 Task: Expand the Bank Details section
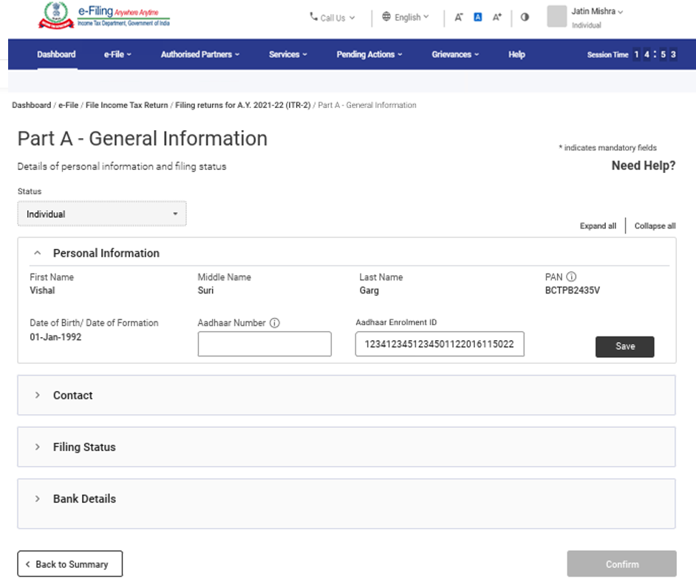pyautogui.click(x=37, y=499)
